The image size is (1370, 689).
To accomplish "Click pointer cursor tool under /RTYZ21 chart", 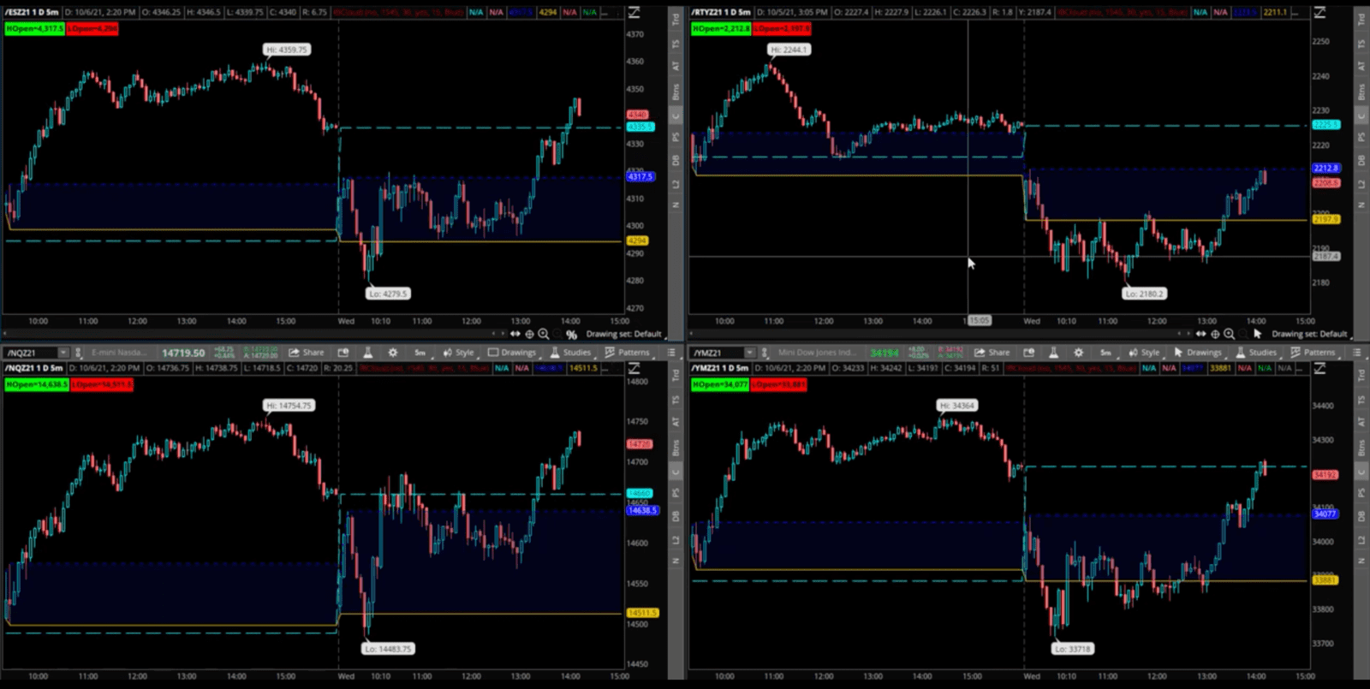I will [x=1257, y=334].
